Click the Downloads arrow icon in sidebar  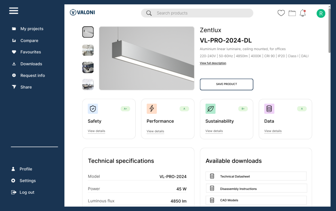14,64
